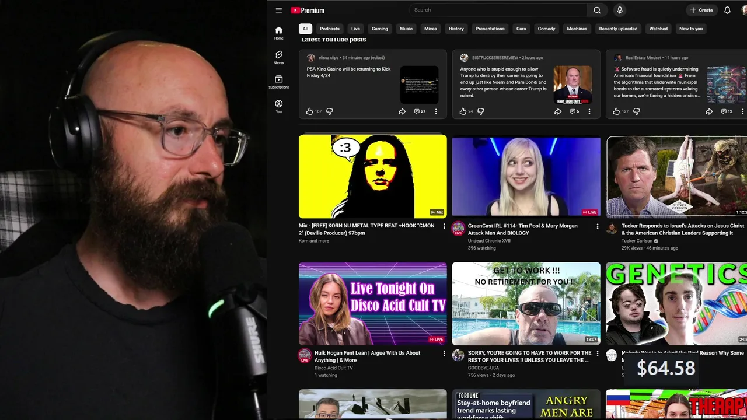The height and width of the screenshot is (420, 747).
Task: Open the Korn nu metal mix thumbnail
Action: click(x=373, y=177)
